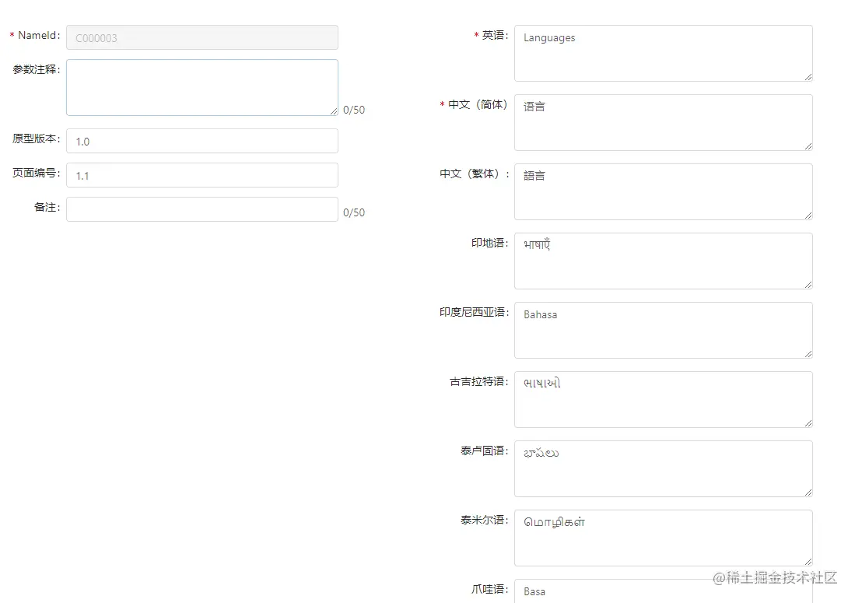Focus the 泰米尔语 textarea

coord(663,538)
